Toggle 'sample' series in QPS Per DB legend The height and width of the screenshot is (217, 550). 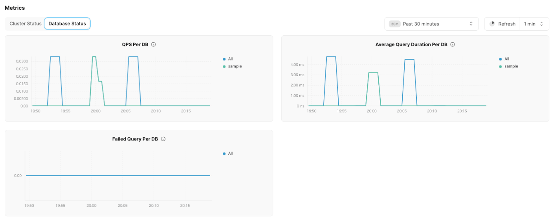[x=232, y=66]
